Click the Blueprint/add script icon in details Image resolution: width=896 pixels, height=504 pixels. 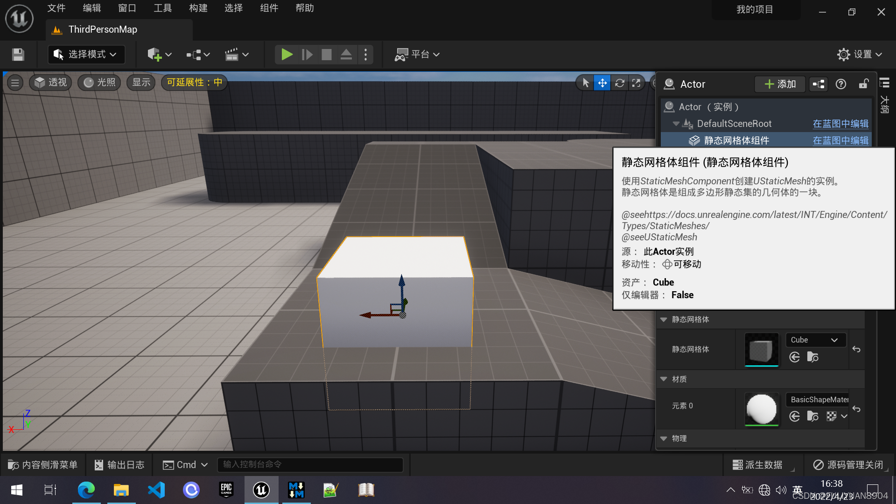pyautogui.click(x=819, y=84)
